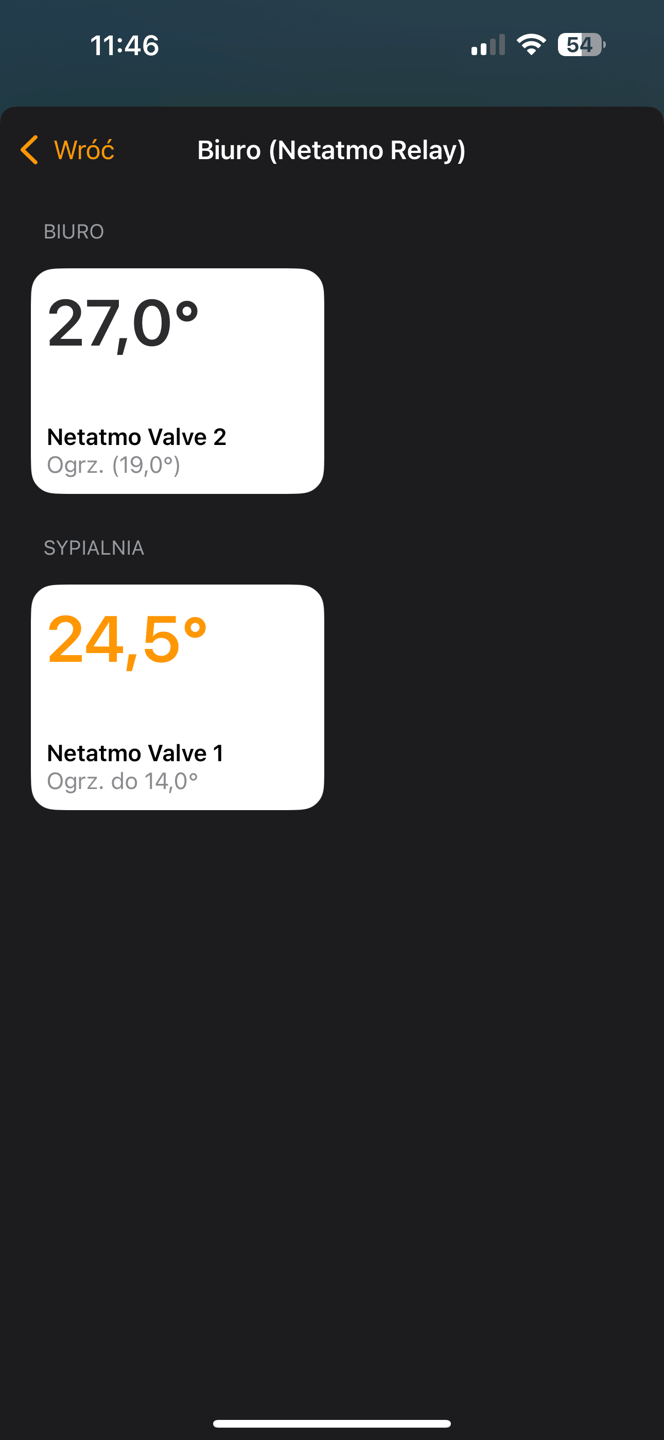664x1440 pixels.
Task: Tap the SYPIALNIA section header
Action: [x=94, y=548]
